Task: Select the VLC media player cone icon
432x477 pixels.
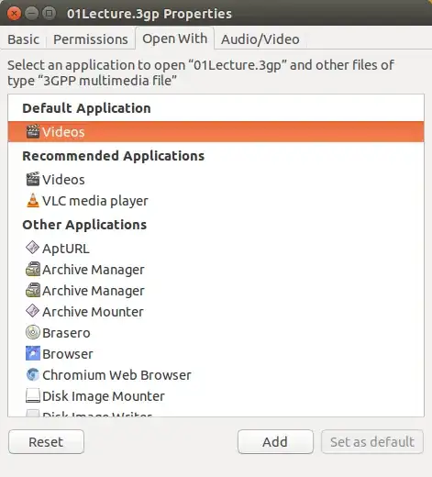Action: pyautogui.click(x=33, y=201)
